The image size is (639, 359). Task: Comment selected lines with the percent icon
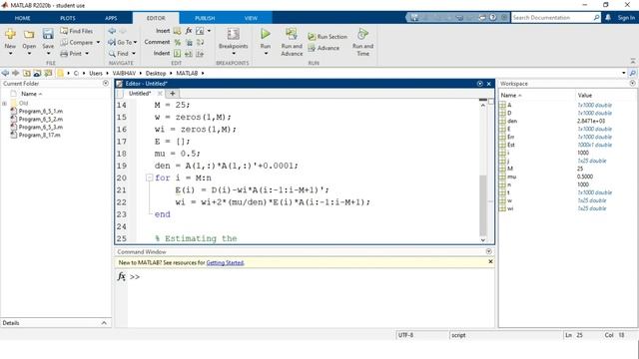(x=178, y=42)
